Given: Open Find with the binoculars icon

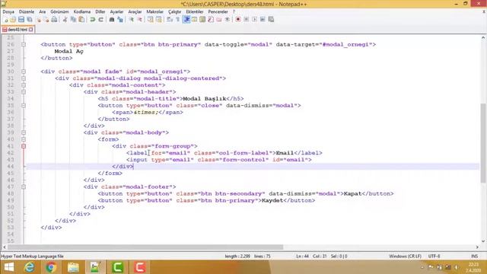Looking at the screenshot, I should pos(112,20).
